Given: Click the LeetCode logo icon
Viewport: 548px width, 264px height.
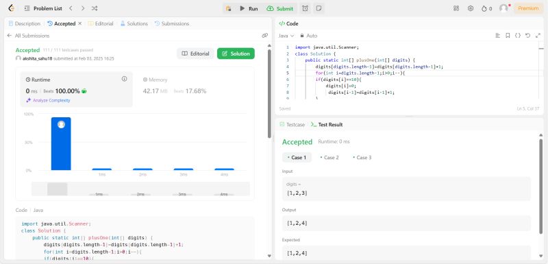Looking at the screenshot, I should [x=11, y=8].
